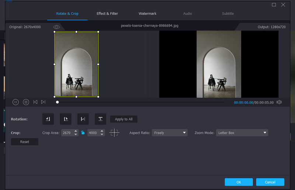The image size is (295, 190).
Task: Skip to the next frame
Action: [43, 102]
